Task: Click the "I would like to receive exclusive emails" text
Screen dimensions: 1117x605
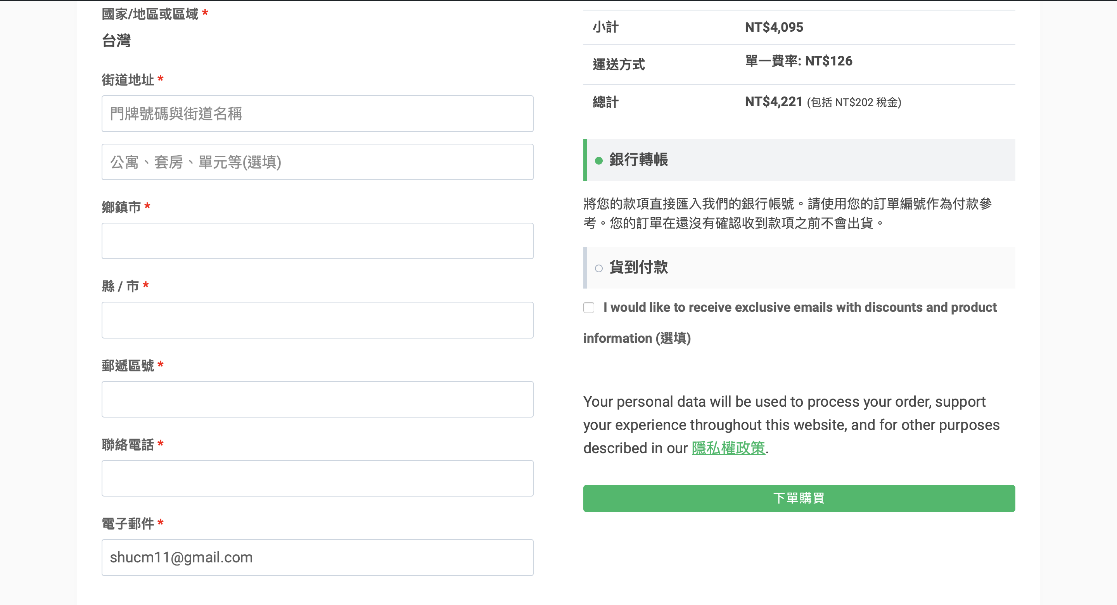Action: pos(800,308)
